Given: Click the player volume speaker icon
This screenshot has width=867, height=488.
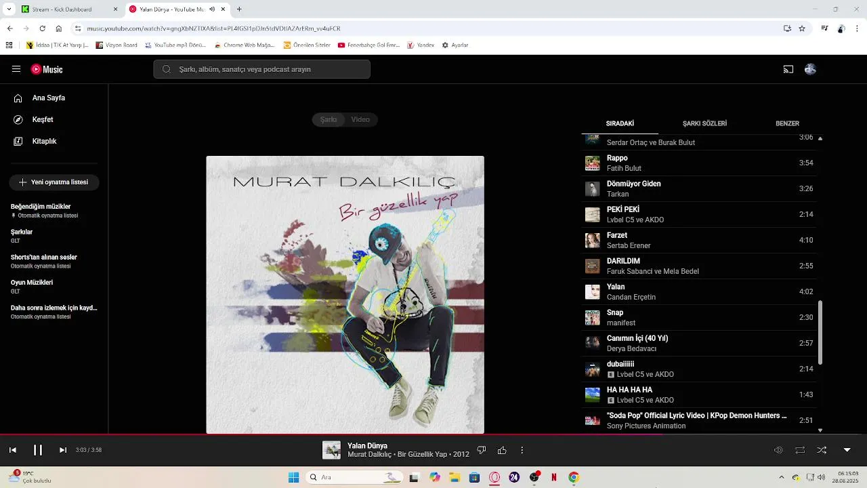Looking at the screenshot, I should pyautogui.click(x=778, y=450).
